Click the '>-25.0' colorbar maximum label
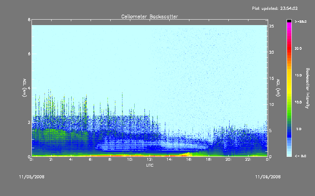 (x=300, y=22)
